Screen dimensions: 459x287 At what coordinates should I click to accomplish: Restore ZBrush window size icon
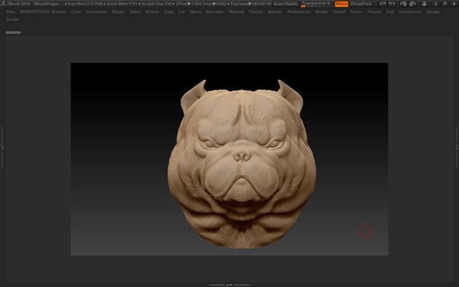click(x=445, y=4)
